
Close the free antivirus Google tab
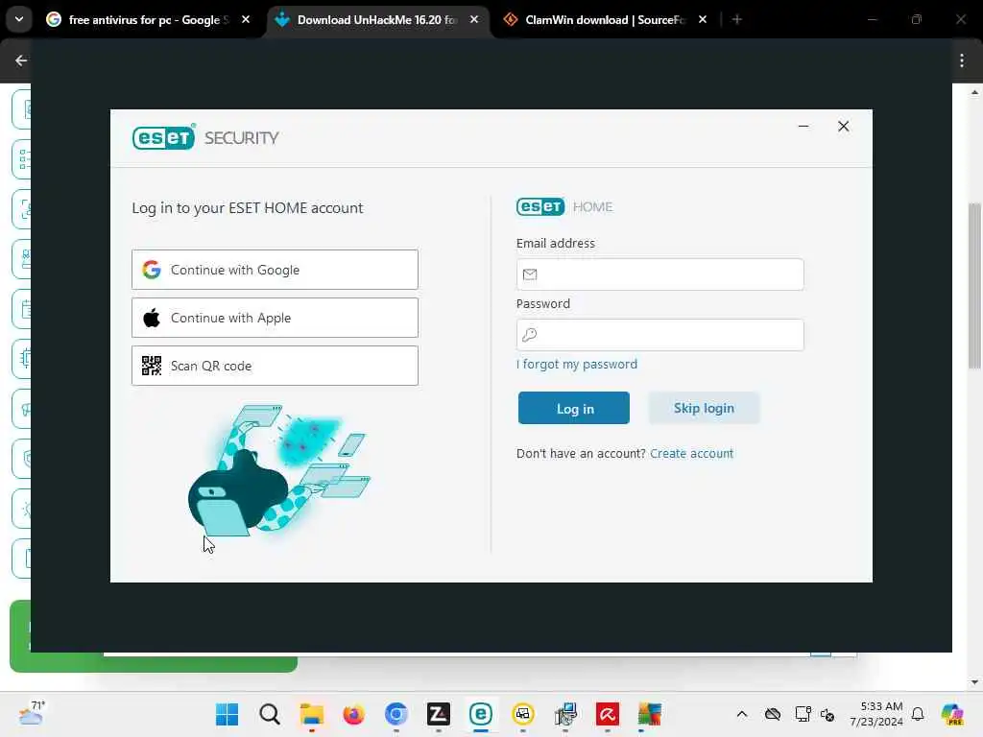click(246, 19)
